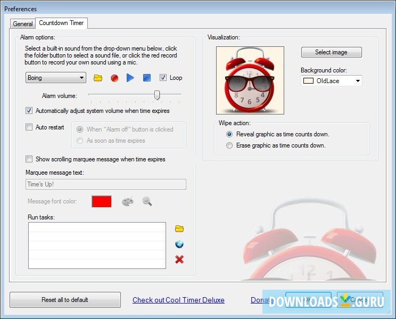Uncheck automatically adjust system volume
396x319 pixels.
tap(29, 111)
